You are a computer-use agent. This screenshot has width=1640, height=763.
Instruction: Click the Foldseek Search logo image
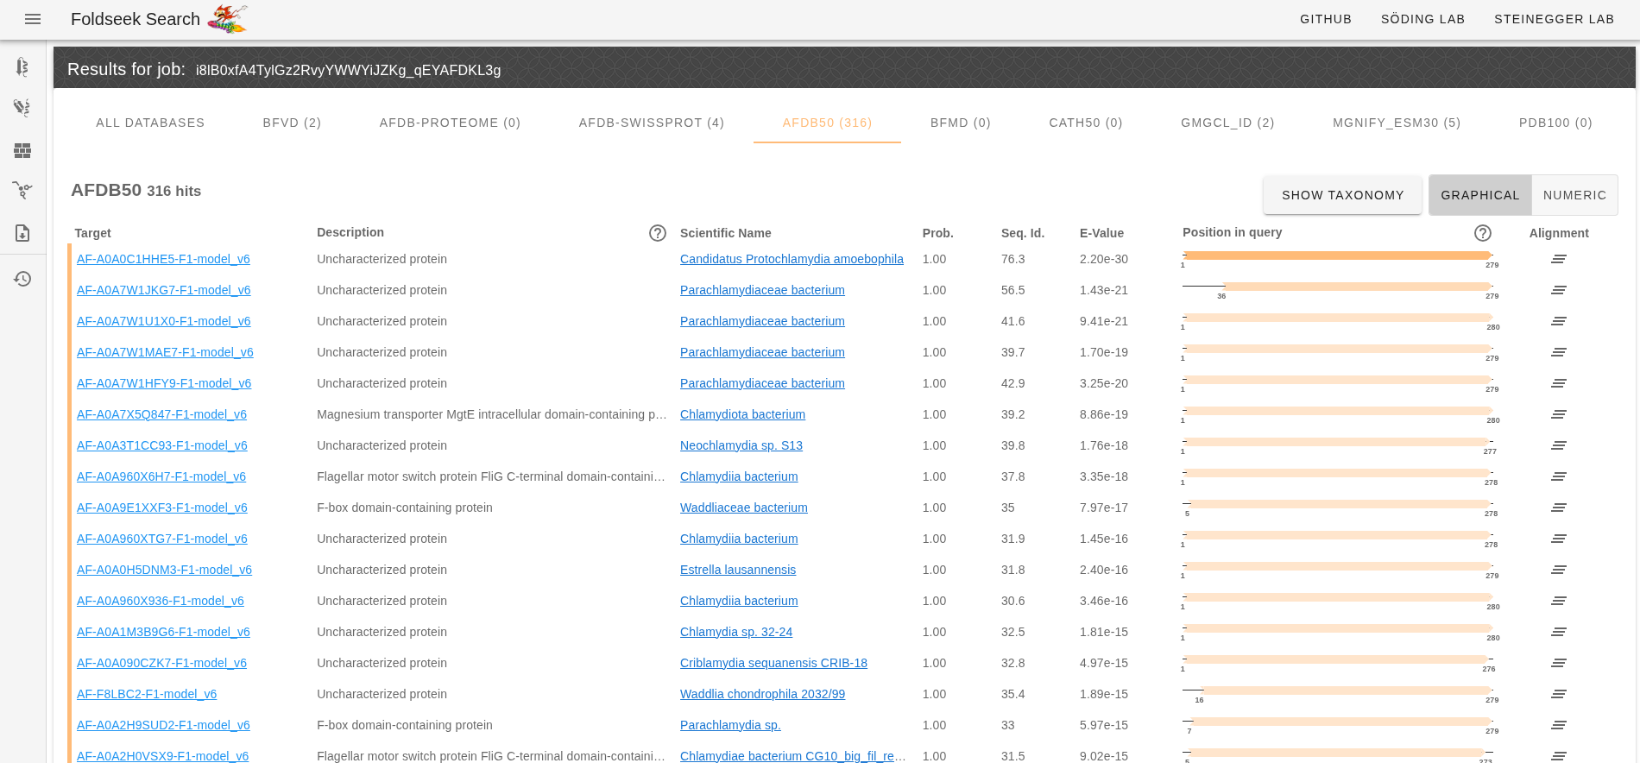click(x=228, y=19)
